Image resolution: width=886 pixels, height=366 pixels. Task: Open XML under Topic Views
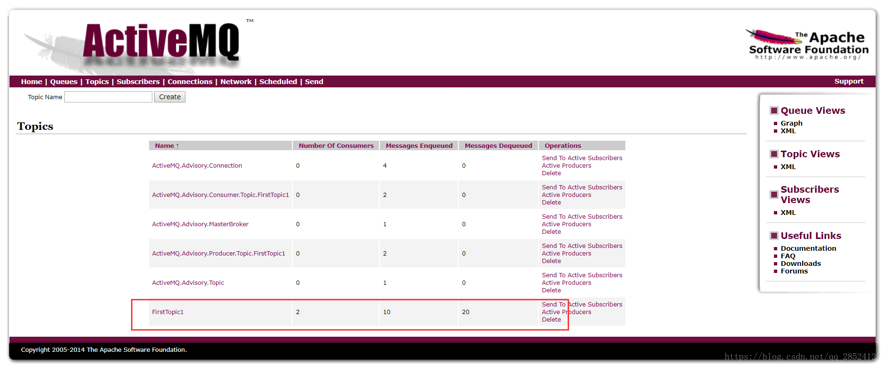pos(788,167)
